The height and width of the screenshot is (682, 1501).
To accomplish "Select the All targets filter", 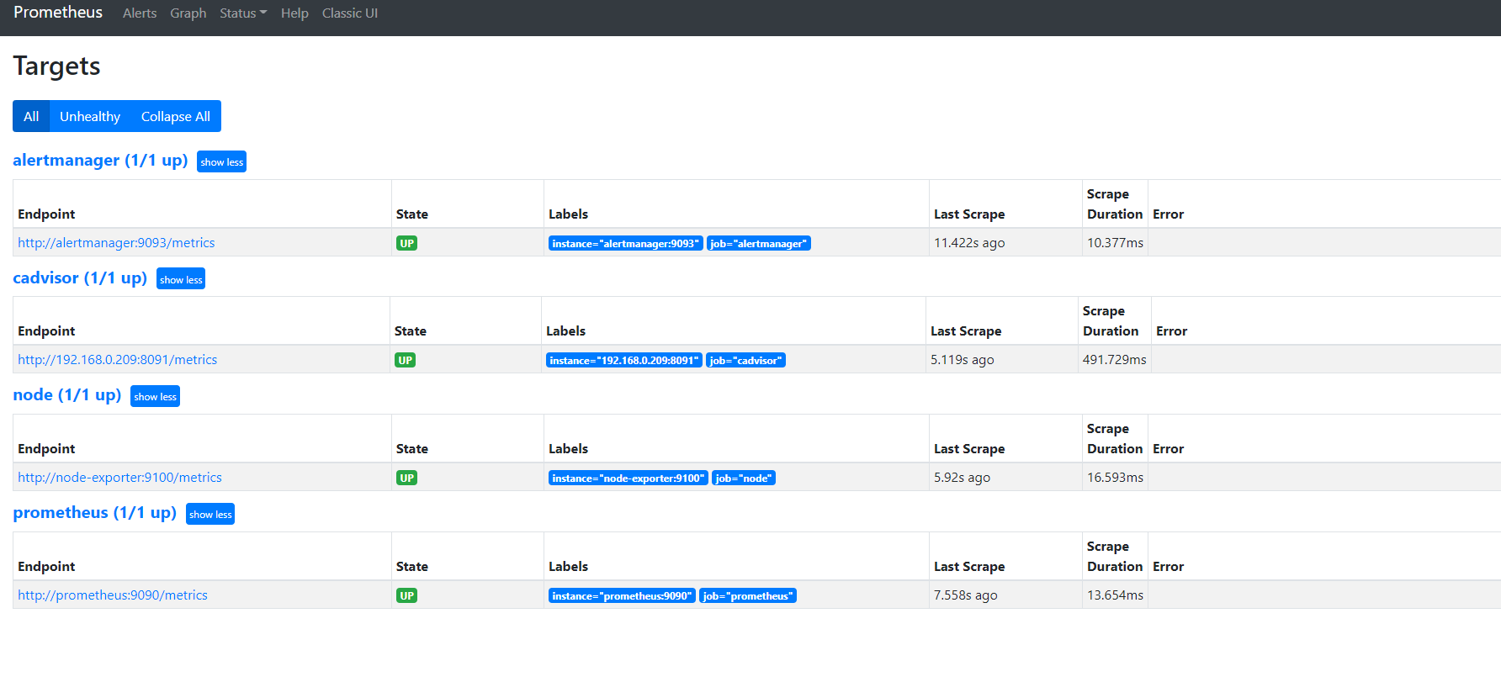I will click(31, 116).
